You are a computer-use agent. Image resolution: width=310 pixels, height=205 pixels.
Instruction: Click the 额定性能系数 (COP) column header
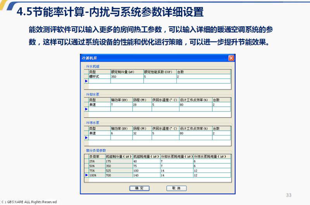tap(160, 72)
